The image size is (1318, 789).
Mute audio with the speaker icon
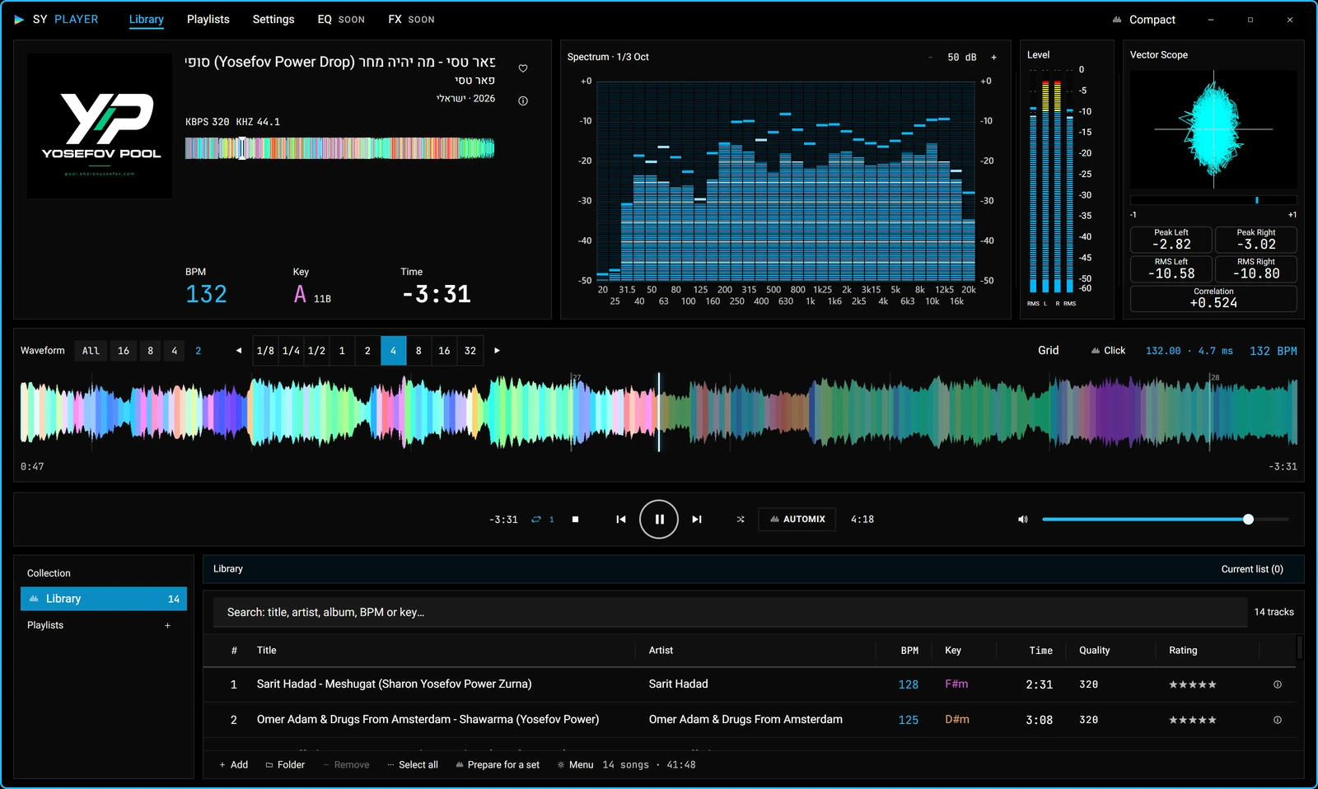point(1023,519)
